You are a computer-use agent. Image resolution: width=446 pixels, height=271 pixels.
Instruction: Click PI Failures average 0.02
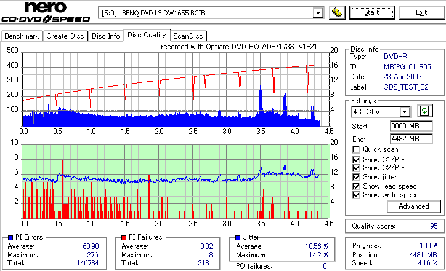[x=206, y=246]
